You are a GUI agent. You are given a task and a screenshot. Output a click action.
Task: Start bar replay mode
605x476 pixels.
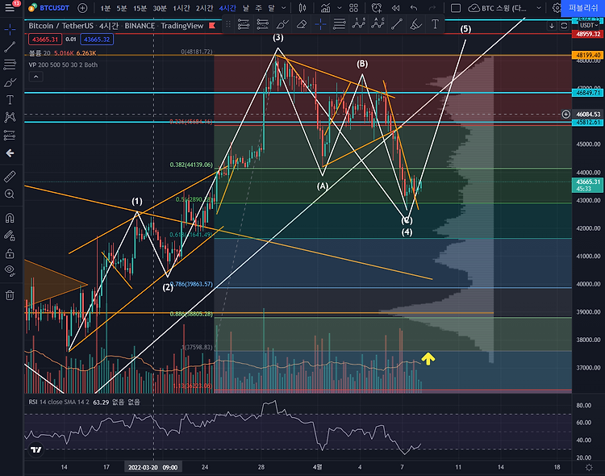pyautogui.click(x=395, y=8)
